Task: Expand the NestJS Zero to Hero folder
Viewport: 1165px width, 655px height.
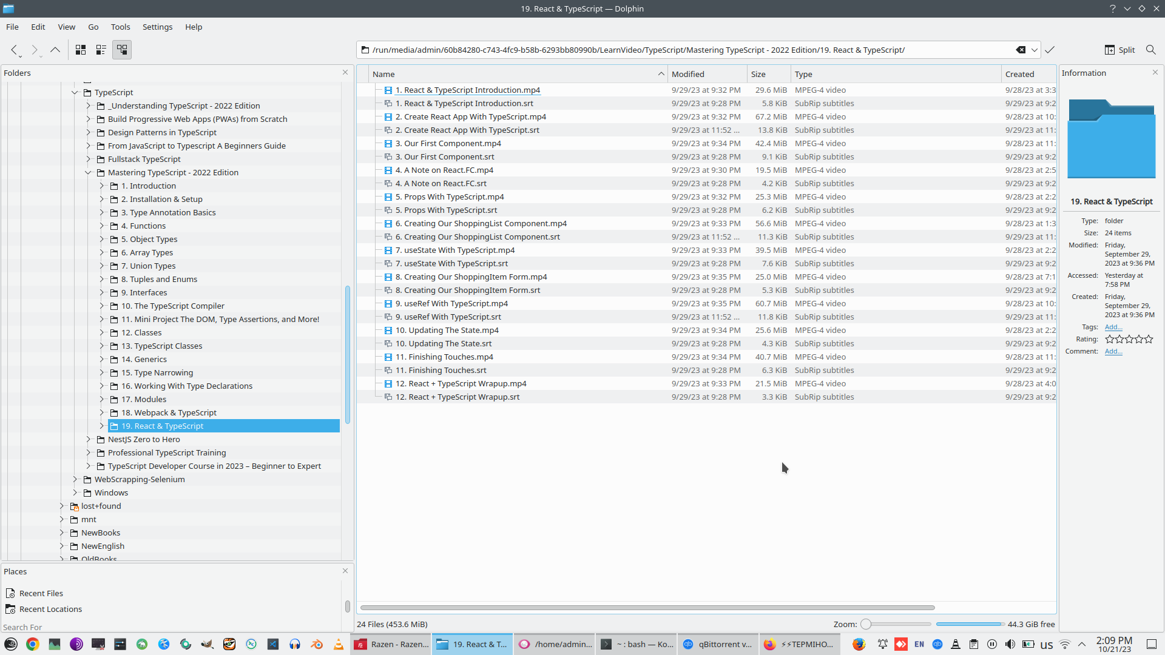Action: click(x=89, y=439)
